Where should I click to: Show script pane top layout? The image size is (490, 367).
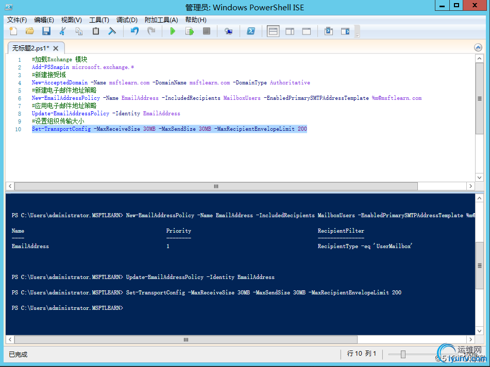273,31
